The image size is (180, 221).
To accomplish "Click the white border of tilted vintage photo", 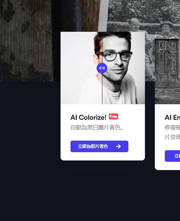I will 104,16.
